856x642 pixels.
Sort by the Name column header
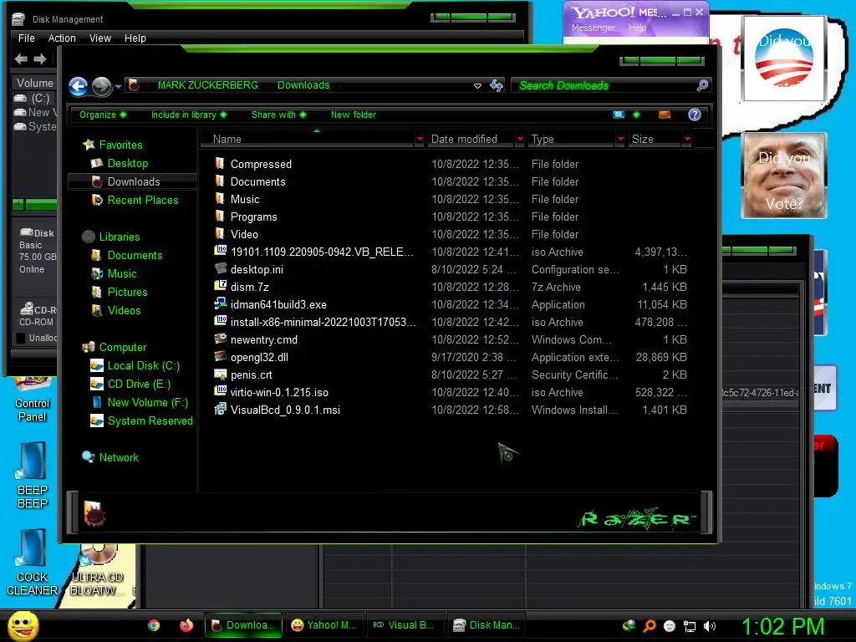308,140
